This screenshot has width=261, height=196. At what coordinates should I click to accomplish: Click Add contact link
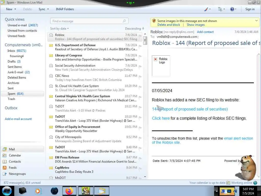pos(205,32)
